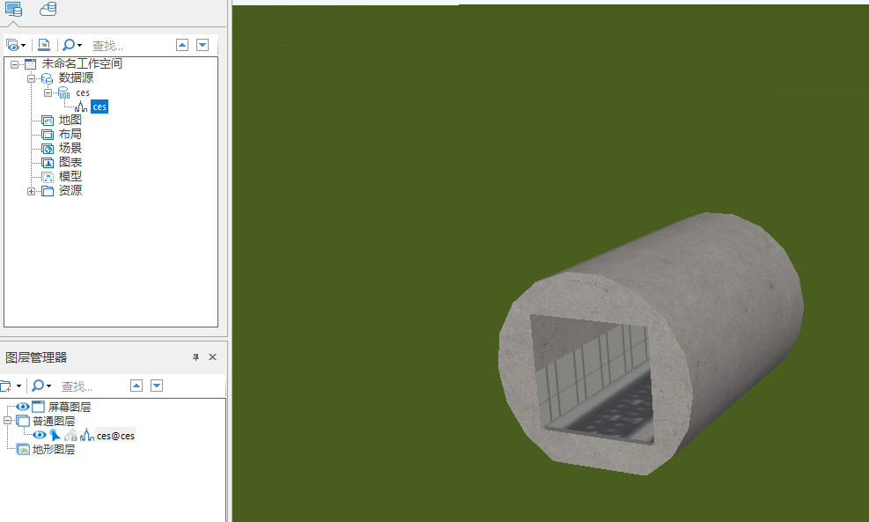Select the 图表 charts node
Screen dimensions: 869x522
pyautogui.click(x=70, y=162)
